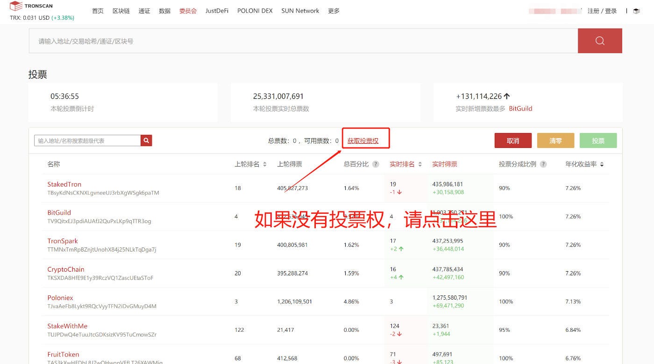Open the 区块链 menu
The image size is (654, 364).
point(121,11)
